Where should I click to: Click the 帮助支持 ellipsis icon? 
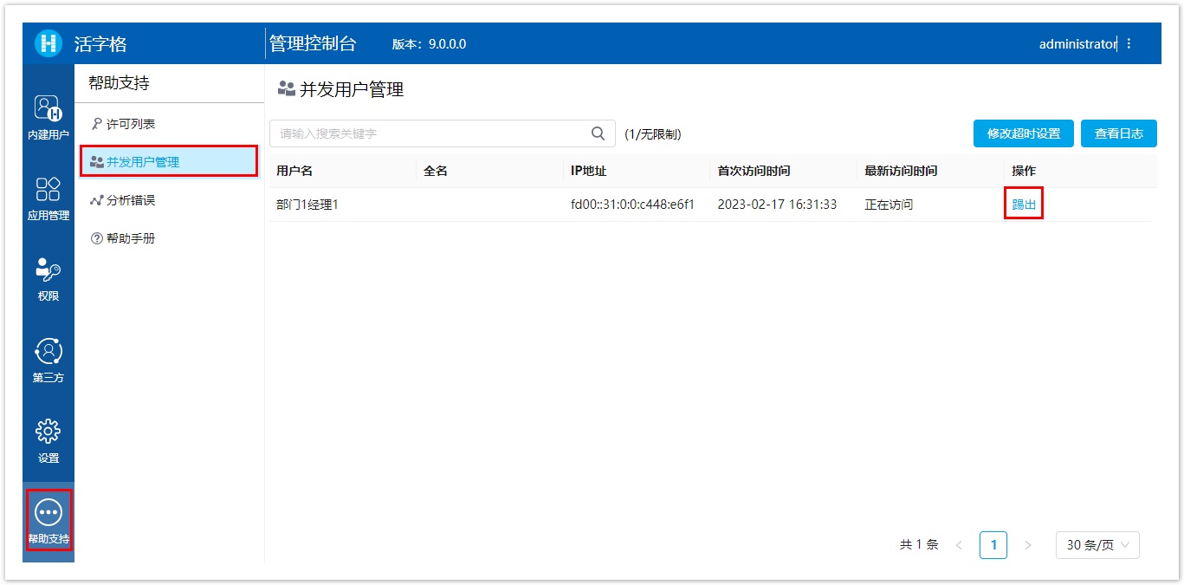click(x=49, y=513)
